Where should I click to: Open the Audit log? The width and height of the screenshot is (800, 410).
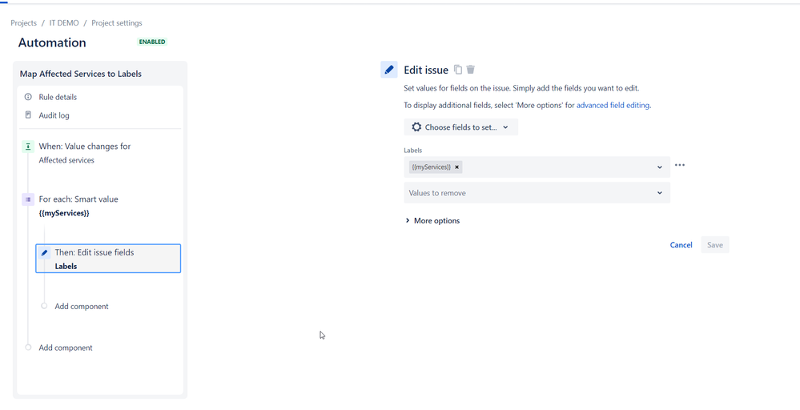point(54,115)
